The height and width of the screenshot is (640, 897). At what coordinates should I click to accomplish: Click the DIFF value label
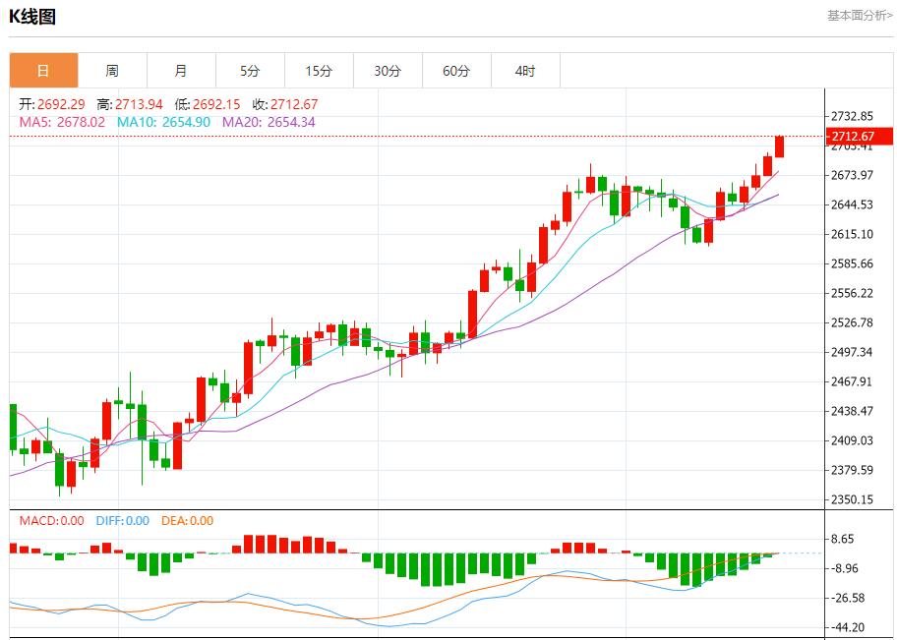pyautogui.click(x=123, y=521)
